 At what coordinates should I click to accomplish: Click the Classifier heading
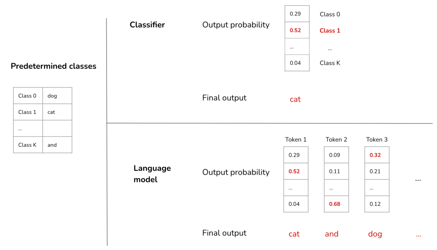147,25
